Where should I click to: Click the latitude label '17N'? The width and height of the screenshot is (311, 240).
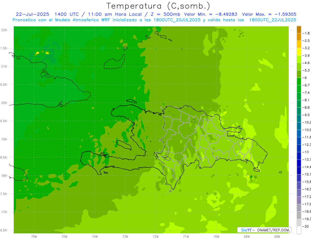tap(4, 212)
